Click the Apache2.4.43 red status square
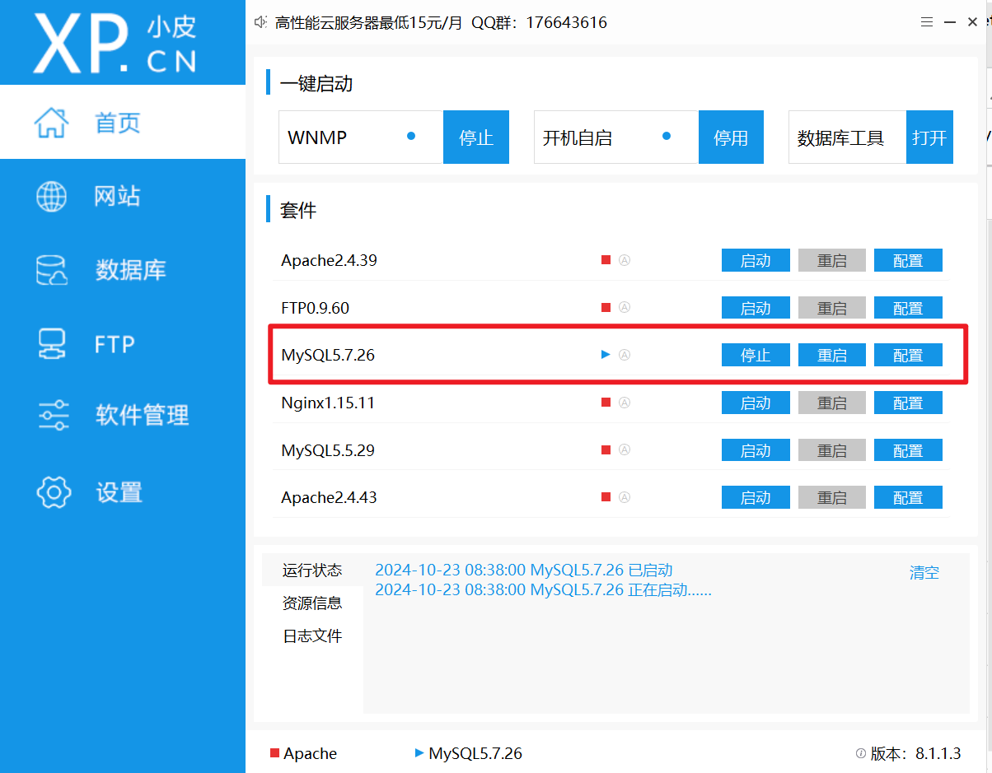Image resolution: width=992 pixels, height=773 pixels. (606, 497)
